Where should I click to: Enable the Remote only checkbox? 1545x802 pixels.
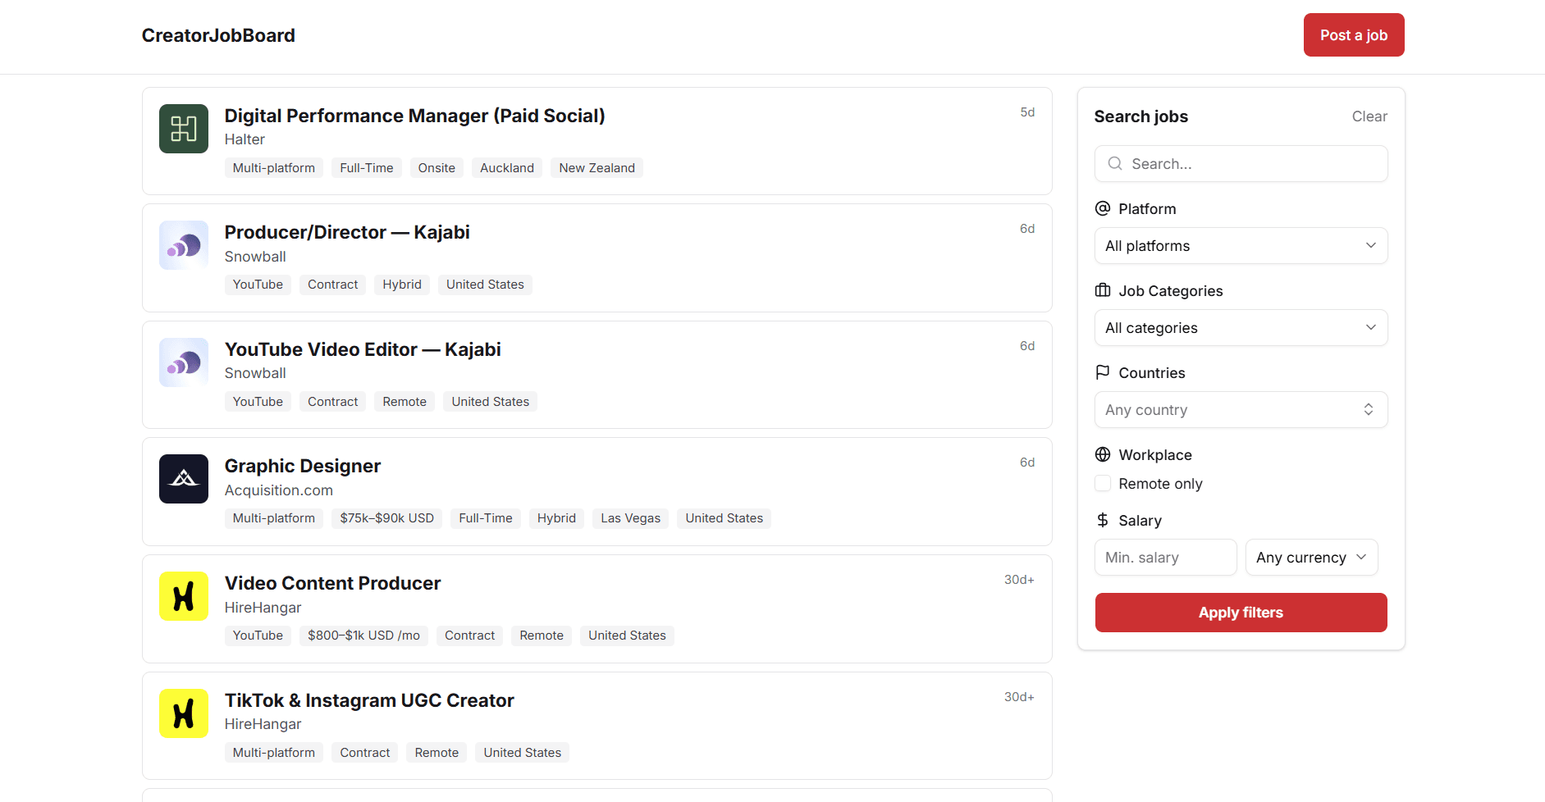pyautogui.click(x=1103, y=484)
